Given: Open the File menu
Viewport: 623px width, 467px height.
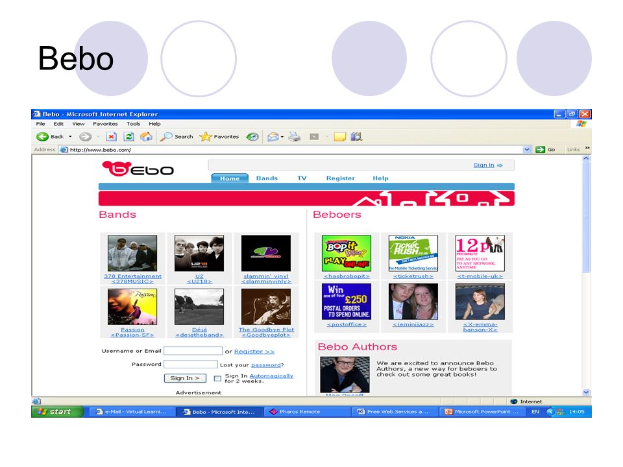Looking at the screenshot, I should (x=40, y=124).
